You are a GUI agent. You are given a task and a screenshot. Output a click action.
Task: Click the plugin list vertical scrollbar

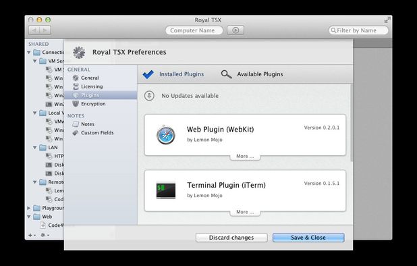(352, 122)
